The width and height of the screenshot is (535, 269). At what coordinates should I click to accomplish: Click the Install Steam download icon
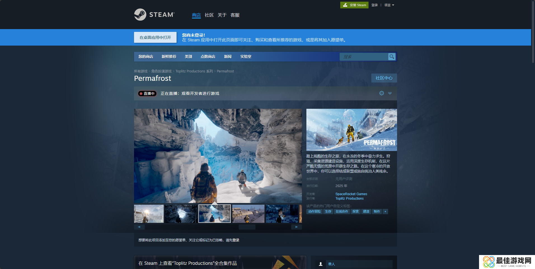(345, 5)
